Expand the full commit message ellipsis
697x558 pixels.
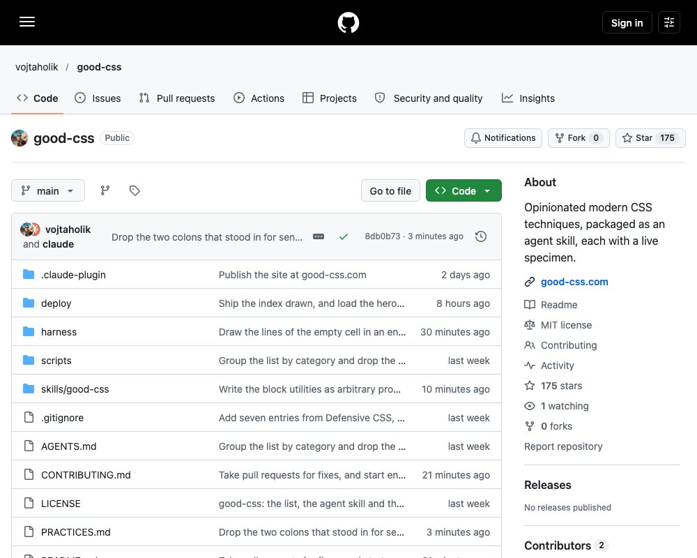point(319,236)
